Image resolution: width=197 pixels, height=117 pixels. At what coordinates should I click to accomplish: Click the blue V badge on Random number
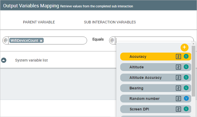[x=186, y=98]
